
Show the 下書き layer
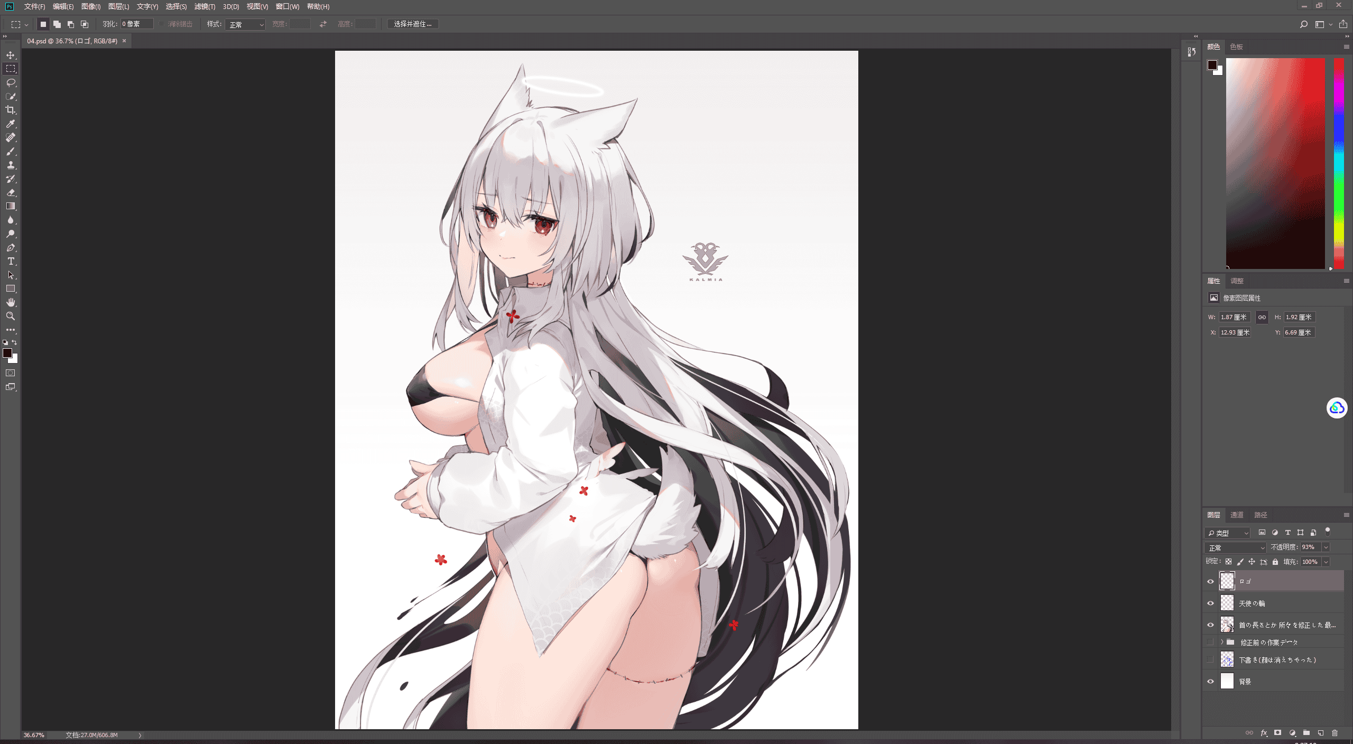tap(1210, 659)
